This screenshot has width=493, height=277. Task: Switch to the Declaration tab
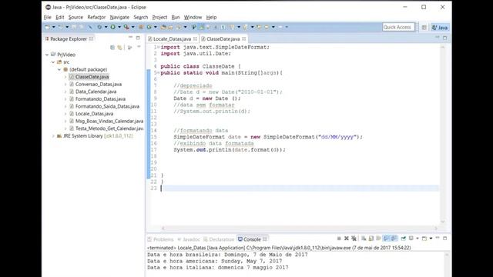pyautogui.click(x=219, y=239)
